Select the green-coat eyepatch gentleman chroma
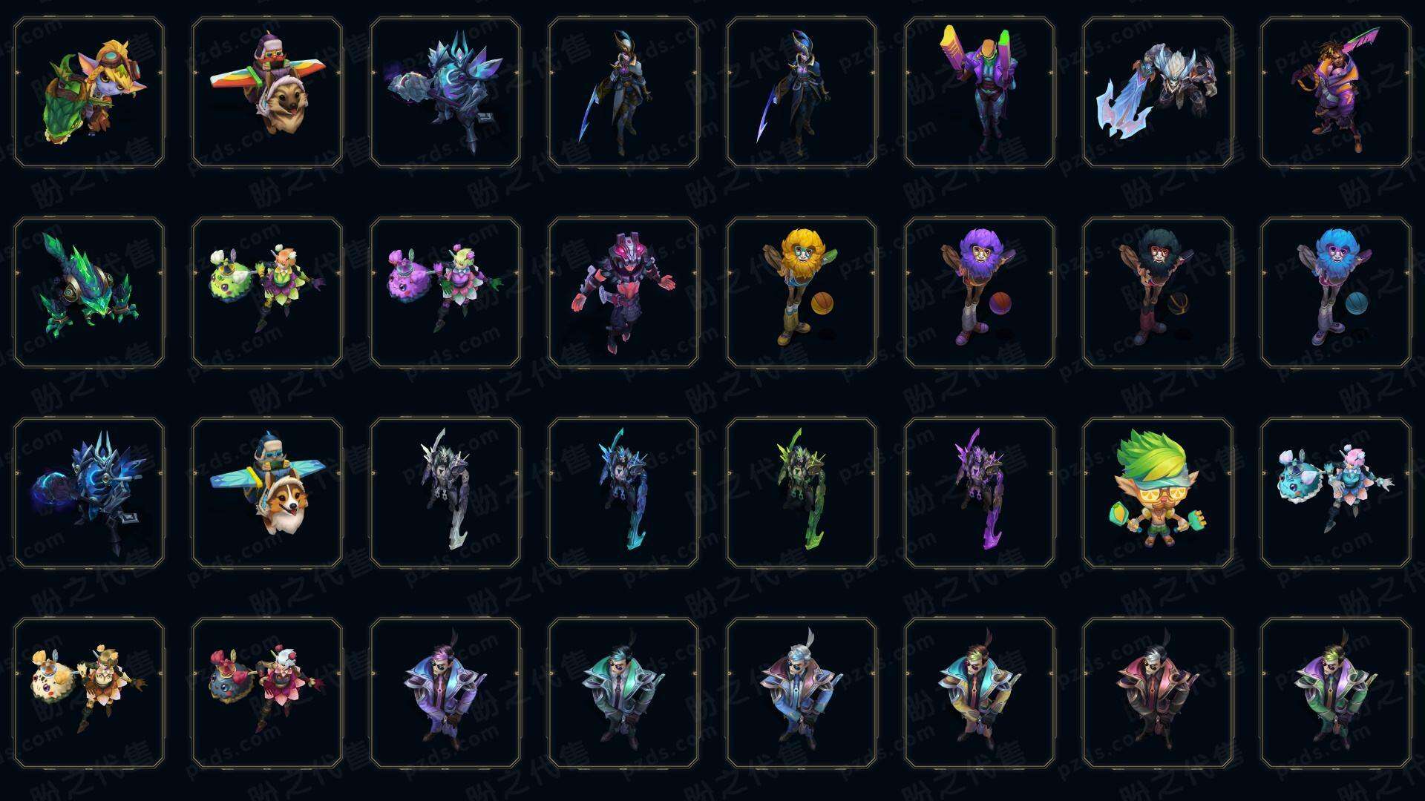Image resolution: width=1425 pixels, height=801 pixels. 1336,693
